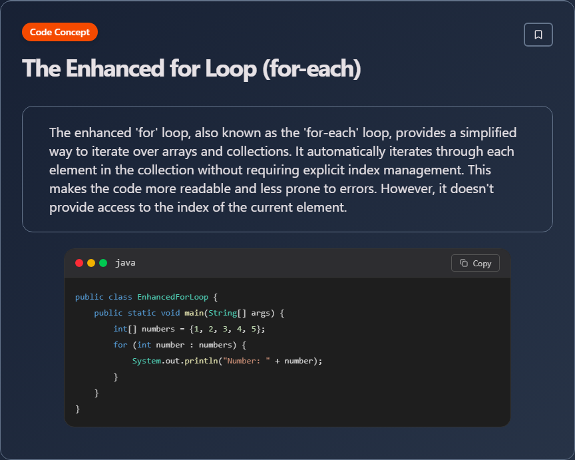
Task: Click the Code Concept orange badge
Action: click(x=60, y=32)
